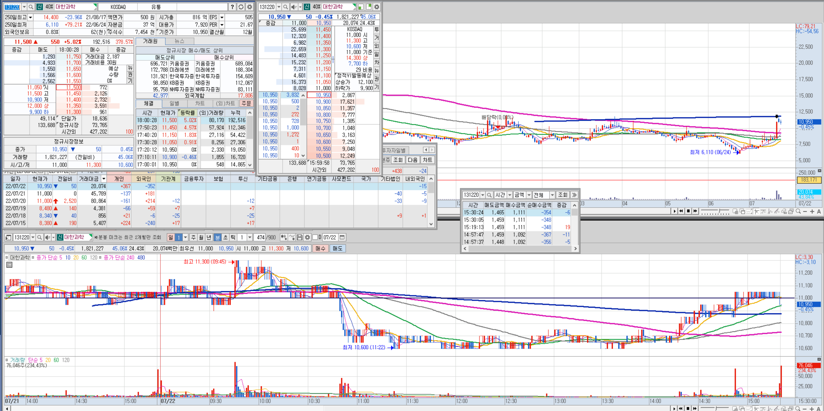Image resolution: width=824 pixels, height=411 pixels.
Task: Click stock search magnifier in top-left panel
Action: 31,7
